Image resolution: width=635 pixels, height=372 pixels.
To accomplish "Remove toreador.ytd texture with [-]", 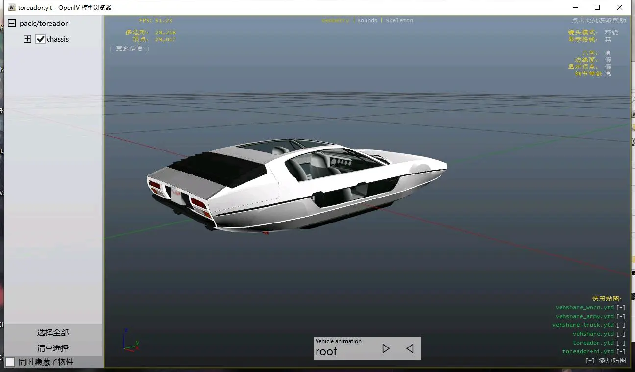I will tap(621, 343).
